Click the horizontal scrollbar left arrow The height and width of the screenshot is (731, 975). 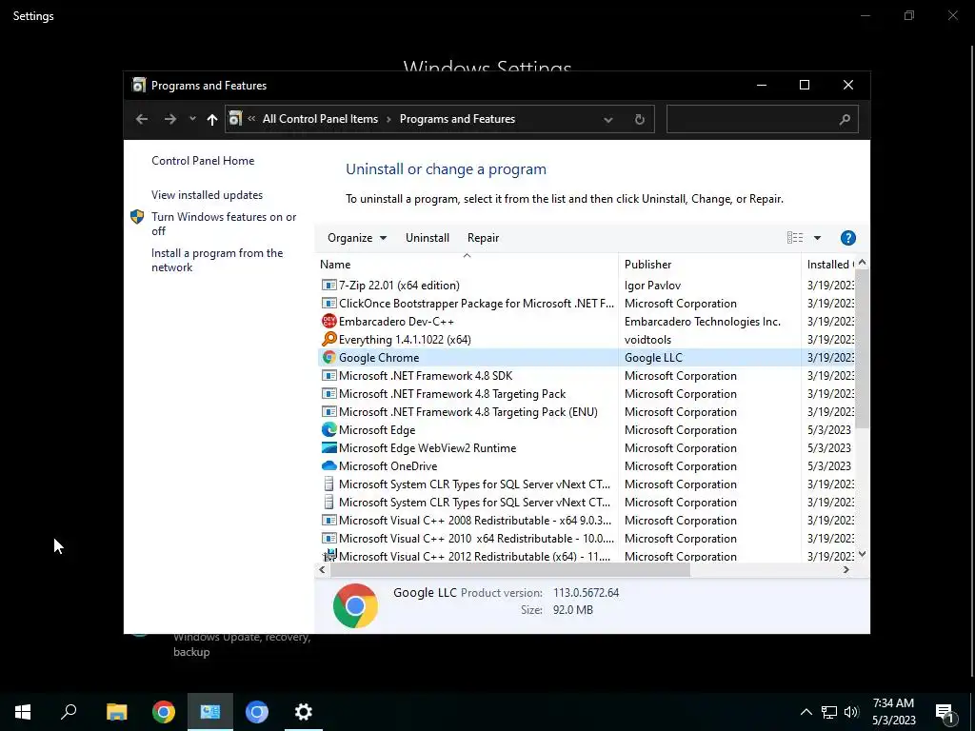pyautogui.click(x=322, y=569)
